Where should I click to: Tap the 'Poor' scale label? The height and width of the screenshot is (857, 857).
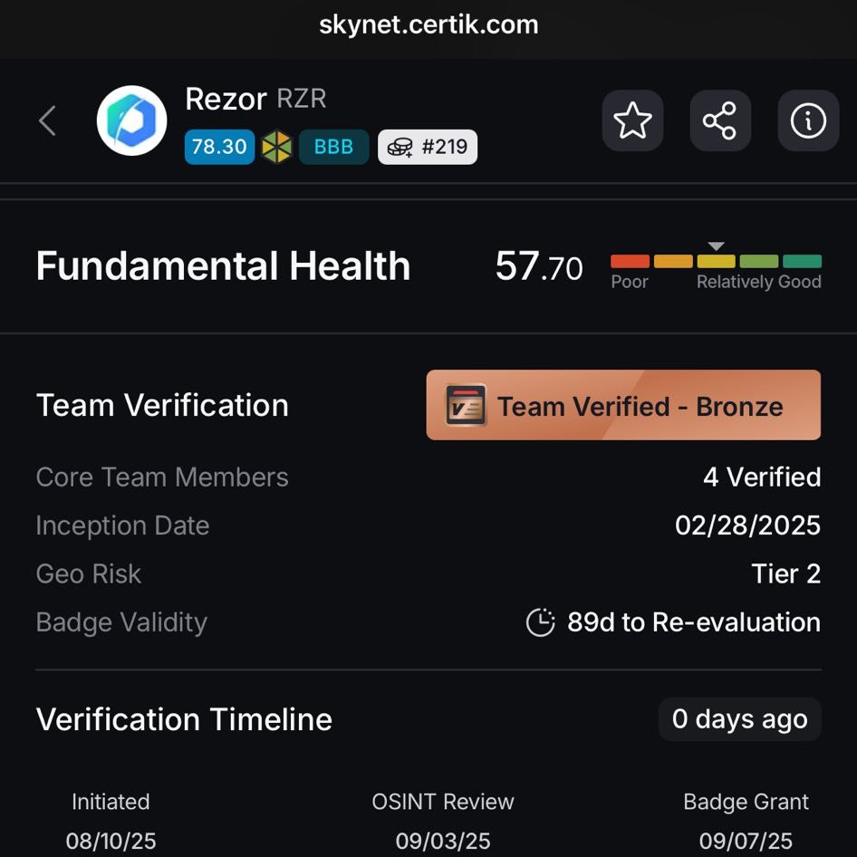coord(630,282)
